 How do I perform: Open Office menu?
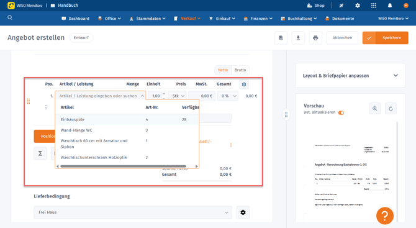(x=109, y=19)
